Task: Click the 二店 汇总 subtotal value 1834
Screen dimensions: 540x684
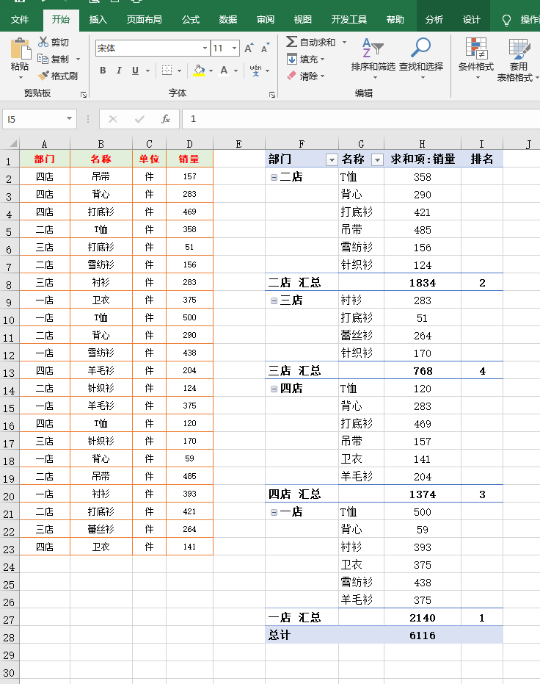Action: (x=423, y=283)
